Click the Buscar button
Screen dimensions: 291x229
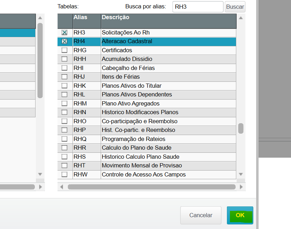pos(235,7)
